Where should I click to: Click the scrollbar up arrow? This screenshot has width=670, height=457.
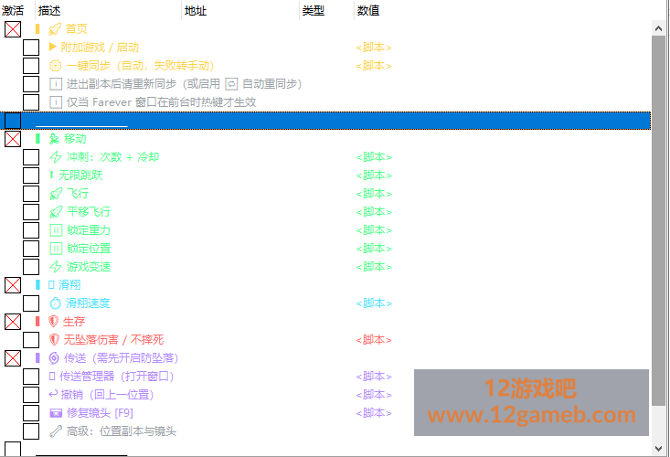point(658,28)
